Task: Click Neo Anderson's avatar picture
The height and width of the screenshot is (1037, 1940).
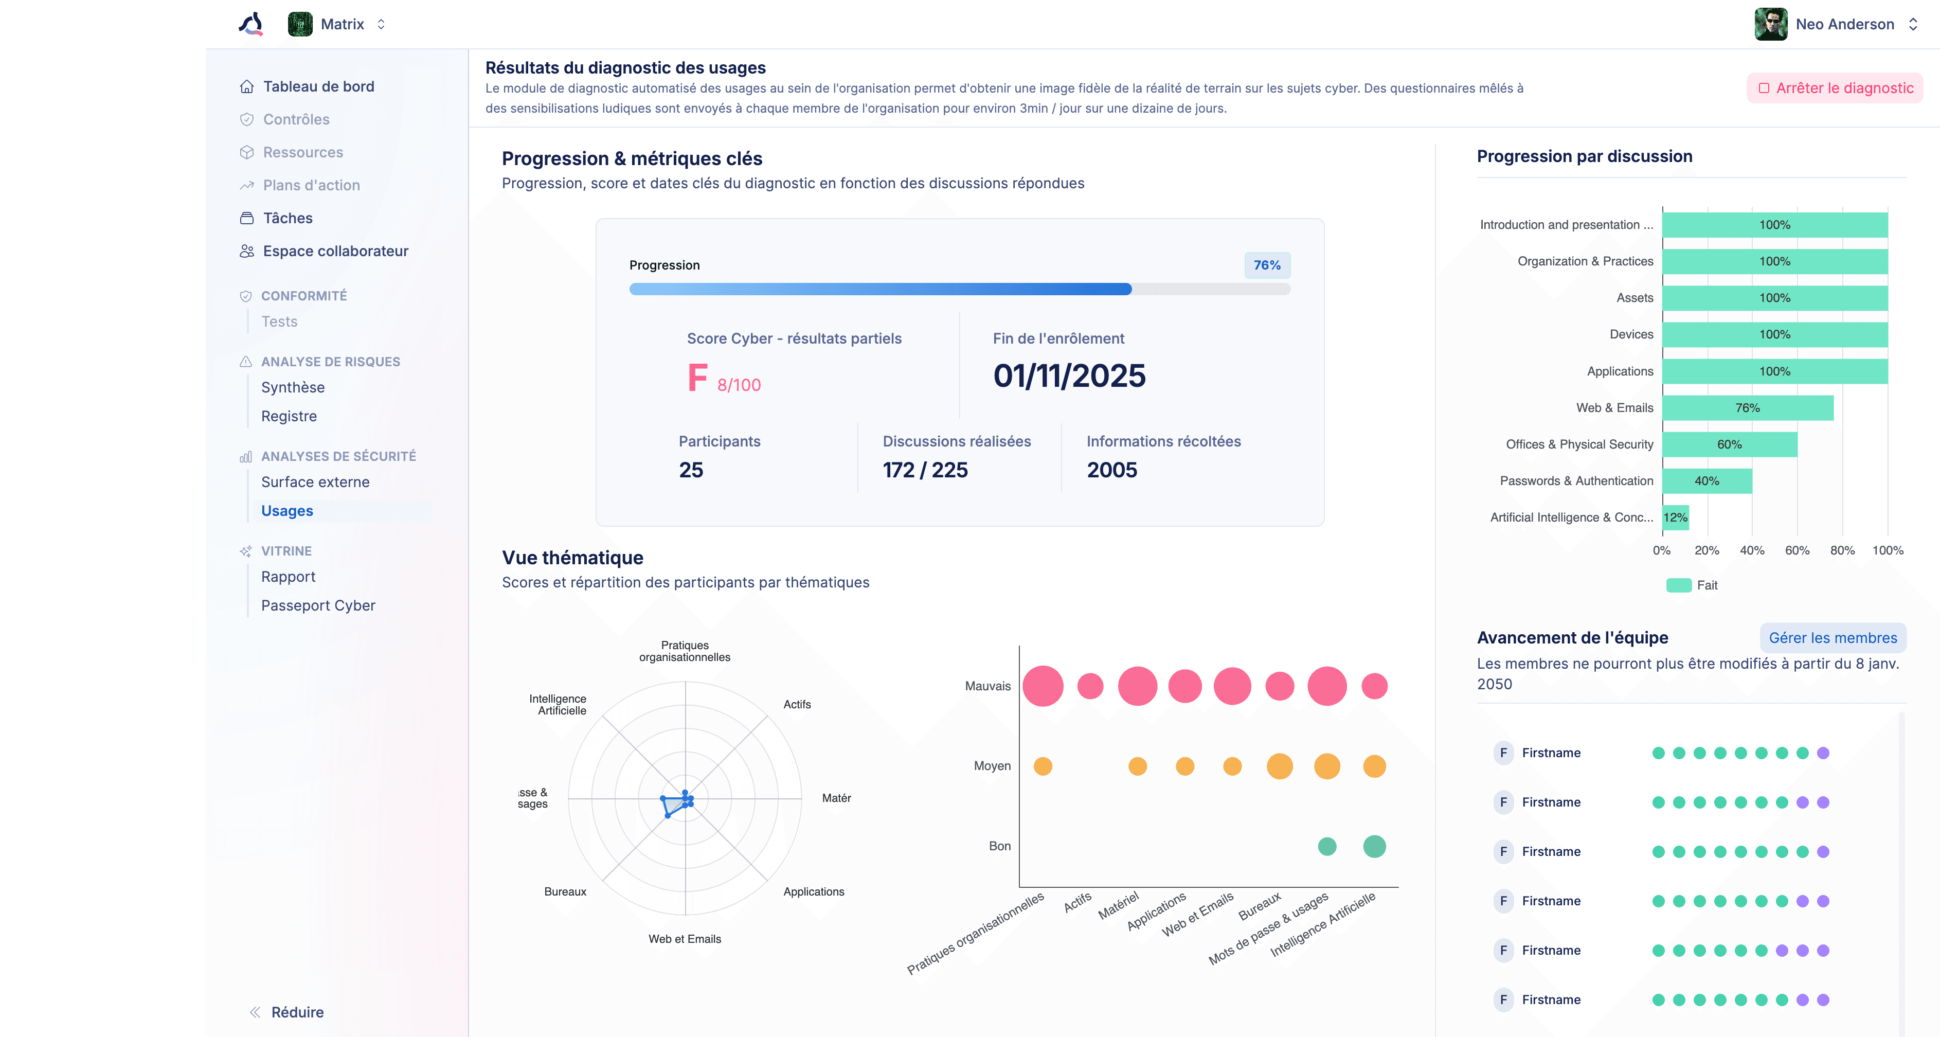Action: [1771, 24]
